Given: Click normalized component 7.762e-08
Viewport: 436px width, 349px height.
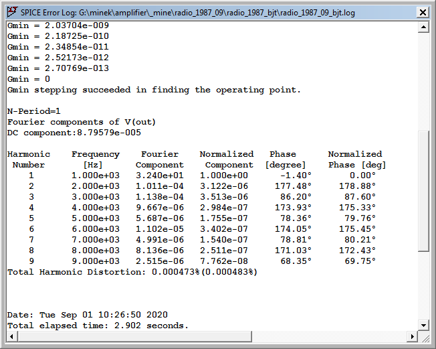Looking at the screenshot, I should coord(224,261).
